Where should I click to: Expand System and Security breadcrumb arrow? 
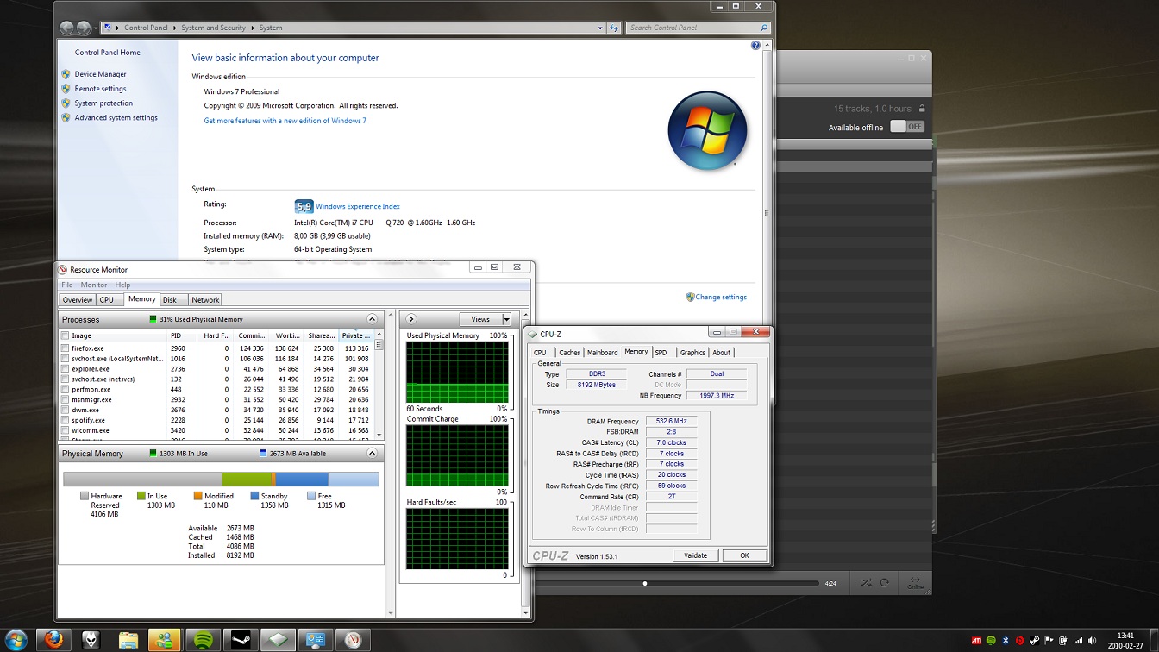click(x=254, y=28)
